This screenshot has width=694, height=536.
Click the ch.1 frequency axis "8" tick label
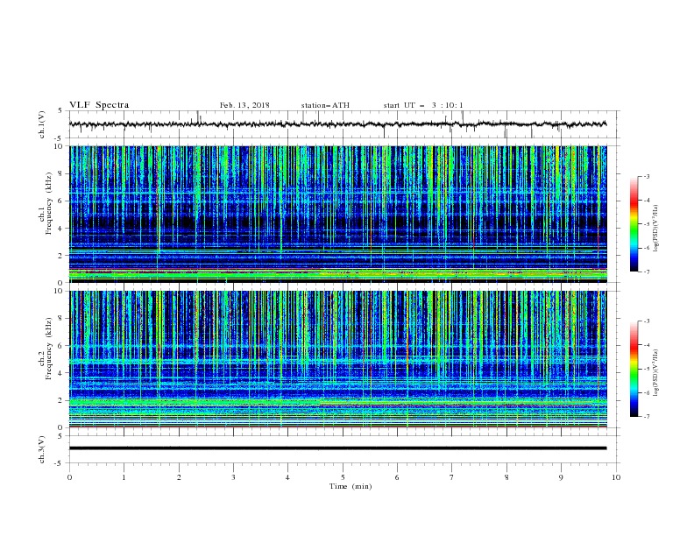click(x=60, y=173)
